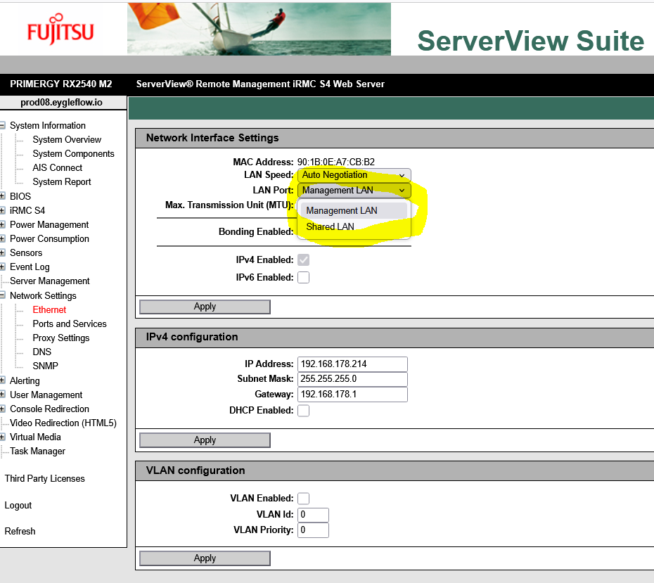The width and height of the screenshot is (654, 583).
Task: Edit the VLAN Id field
Action: pos(313,515)
